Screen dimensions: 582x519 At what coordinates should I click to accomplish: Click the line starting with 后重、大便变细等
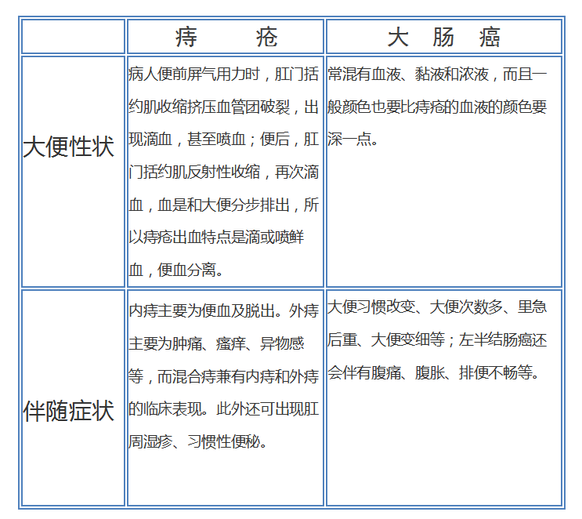[438, 340]
